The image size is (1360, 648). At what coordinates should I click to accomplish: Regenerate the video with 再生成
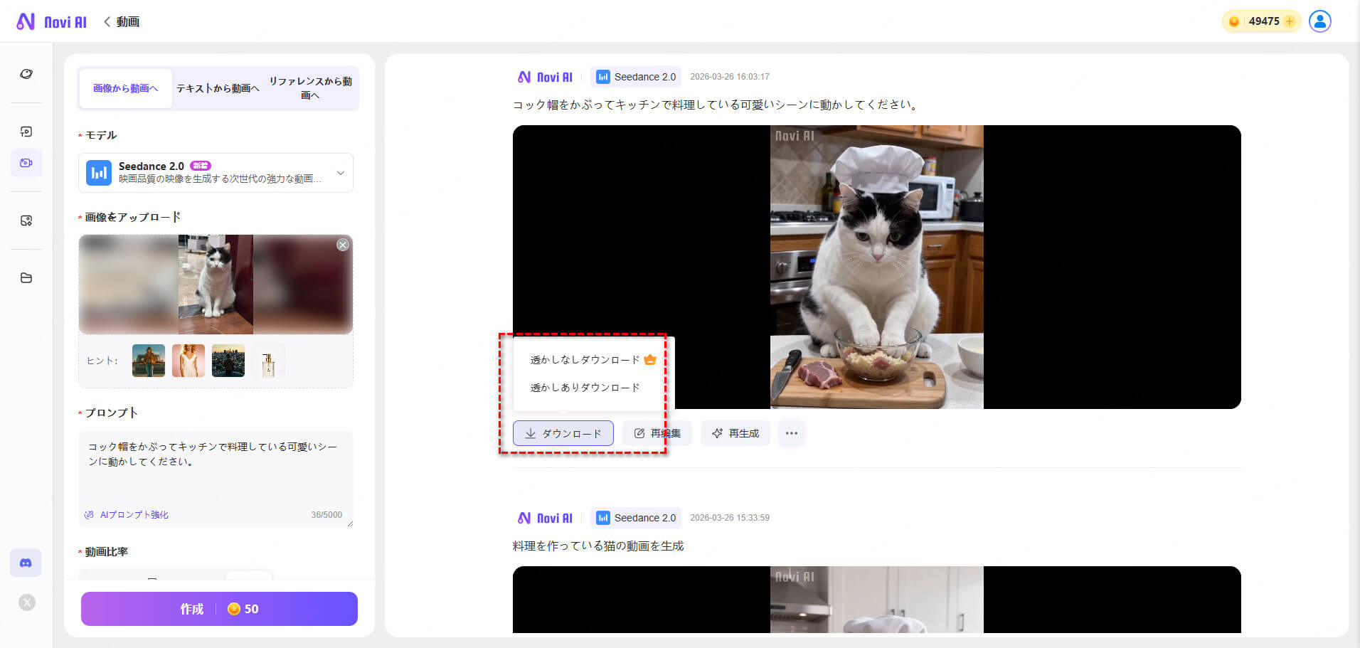click(735, 433)
